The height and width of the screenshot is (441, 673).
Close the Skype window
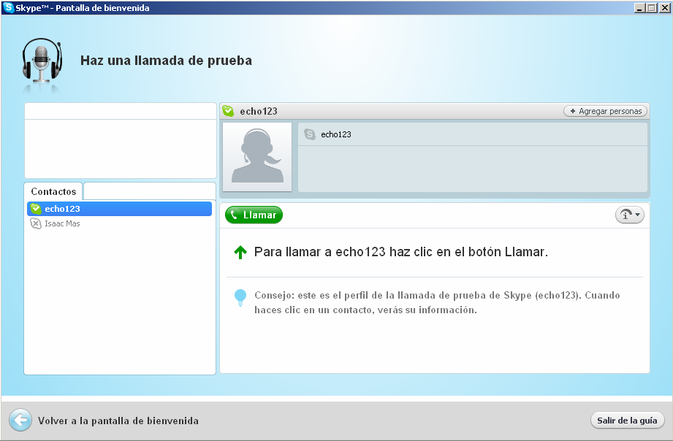[x=664, y=8]
